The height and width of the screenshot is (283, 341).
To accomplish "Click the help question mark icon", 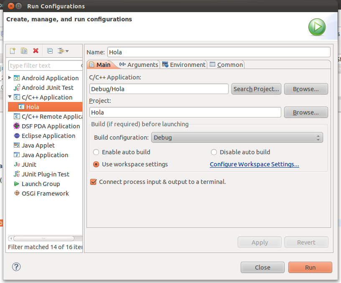I will [x=16, y=267].
